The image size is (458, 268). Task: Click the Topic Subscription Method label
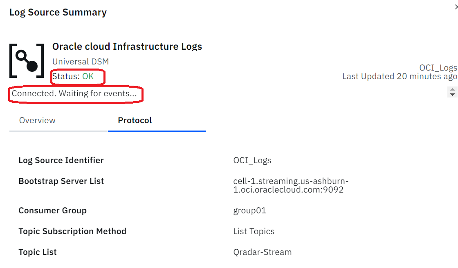[x=72, y=231]
